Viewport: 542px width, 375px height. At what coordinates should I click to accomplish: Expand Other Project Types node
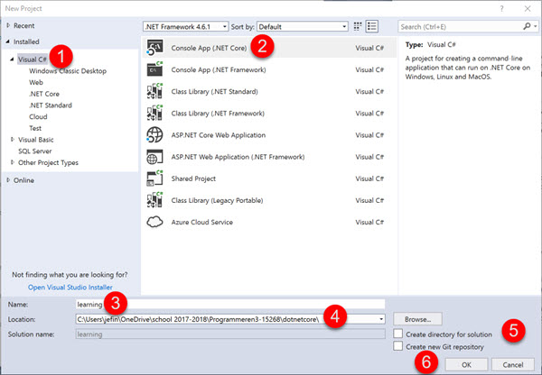[13, 162]
